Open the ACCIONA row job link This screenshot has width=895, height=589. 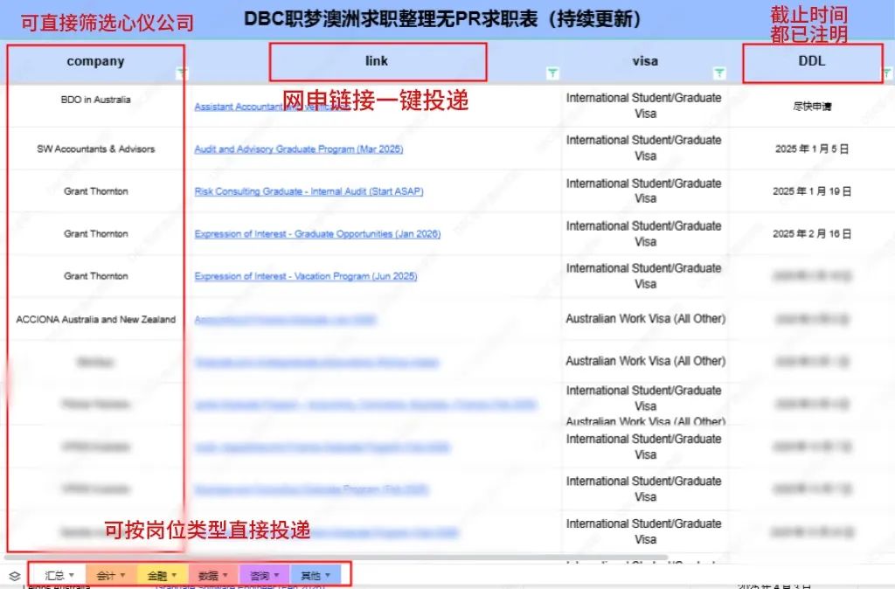285,320
